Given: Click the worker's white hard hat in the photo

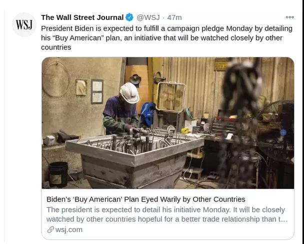Looking at the screenshot, I should point(129,93).
